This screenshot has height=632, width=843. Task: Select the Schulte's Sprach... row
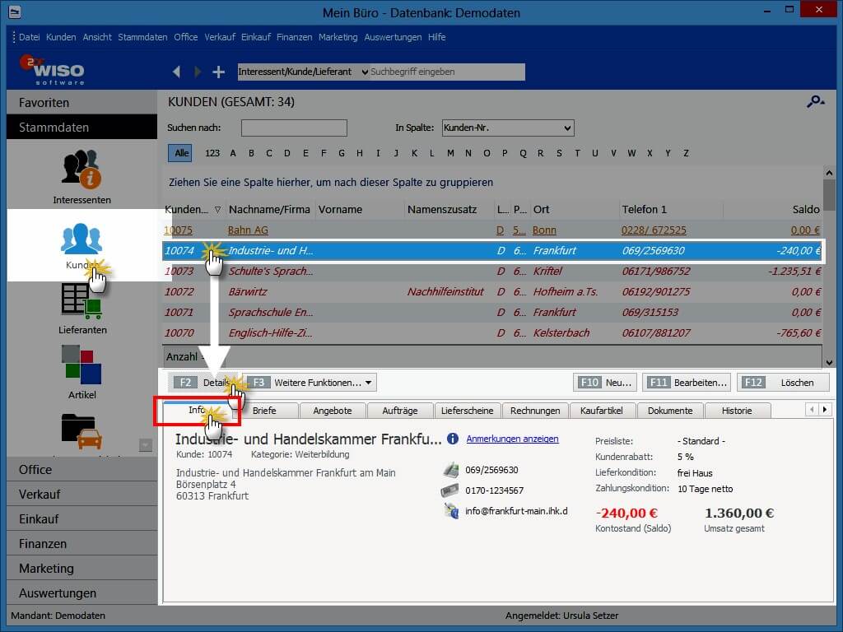(x=492, y=271)
